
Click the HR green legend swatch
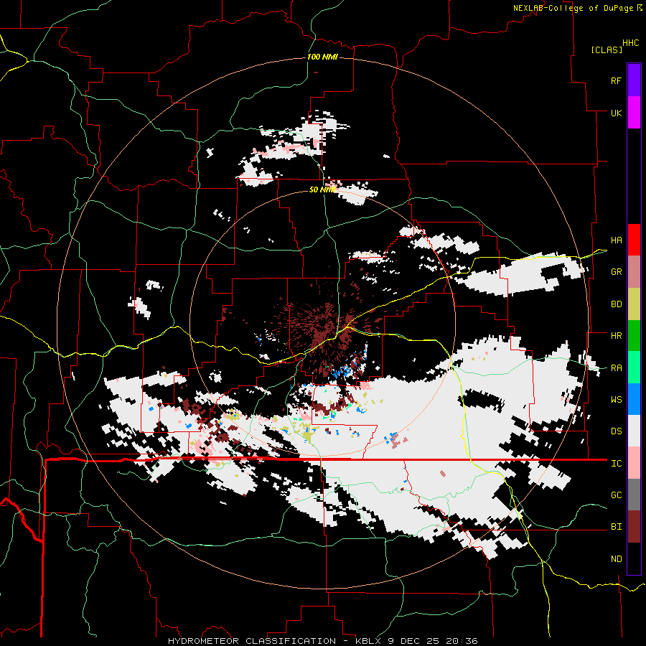pyautogui.click(x=634, y=336)
